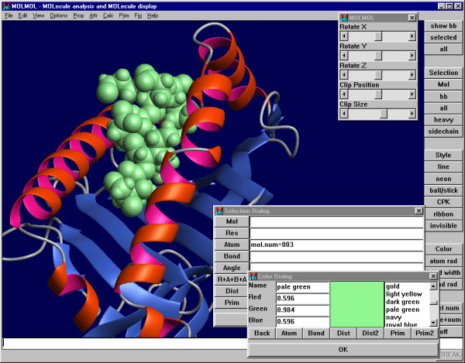Click show bb button
This screenshot has width=465, height=363.
point(443,26)
